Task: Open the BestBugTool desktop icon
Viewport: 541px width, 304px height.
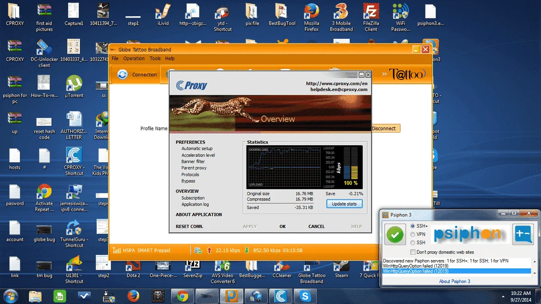Action: pyautogui.click(x=282, y=14)
